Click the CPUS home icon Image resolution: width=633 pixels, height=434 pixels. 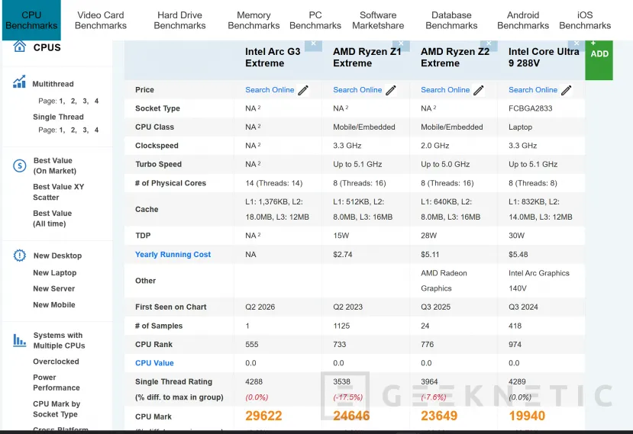(x=19, y=46)
